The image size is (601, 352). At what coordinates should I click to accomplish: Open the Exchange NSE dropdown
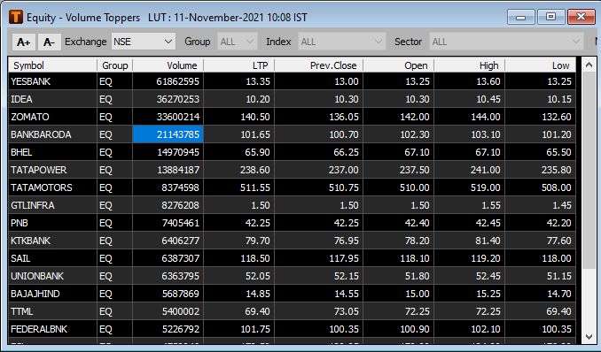tap(144, 42)
